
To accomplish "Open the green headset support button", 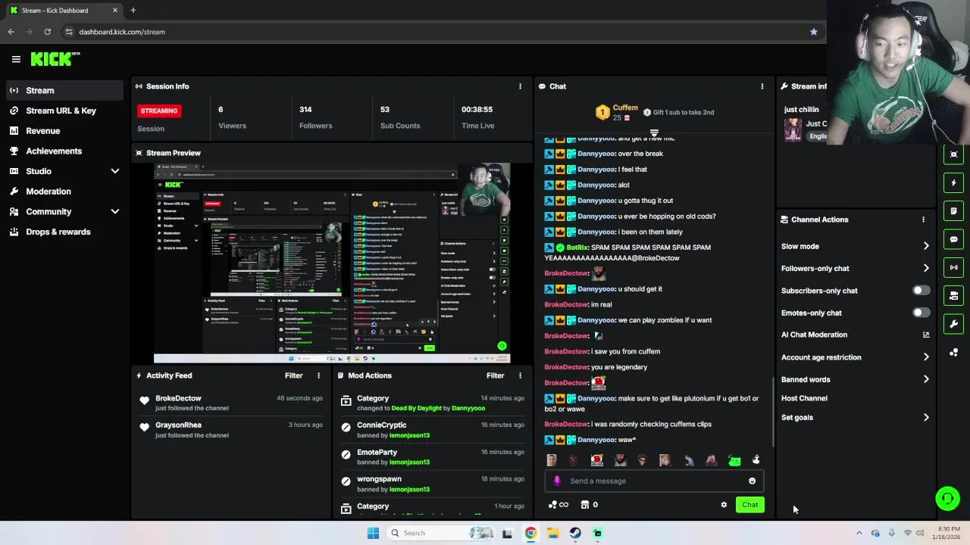I will click(x=947, y=498).
